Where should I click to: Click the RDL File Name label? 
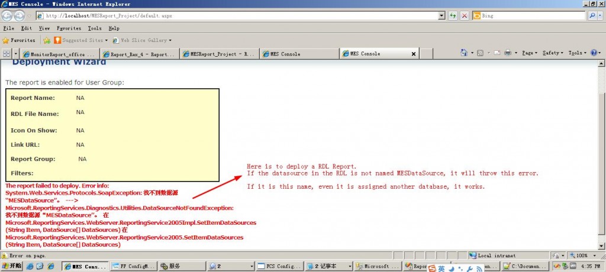coord(35,114)
